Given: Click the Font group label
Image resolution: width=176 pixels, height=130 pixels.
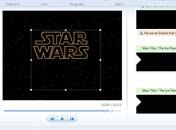Looking at the screenshot, I should pyautogui.click(x=44, y=4).
